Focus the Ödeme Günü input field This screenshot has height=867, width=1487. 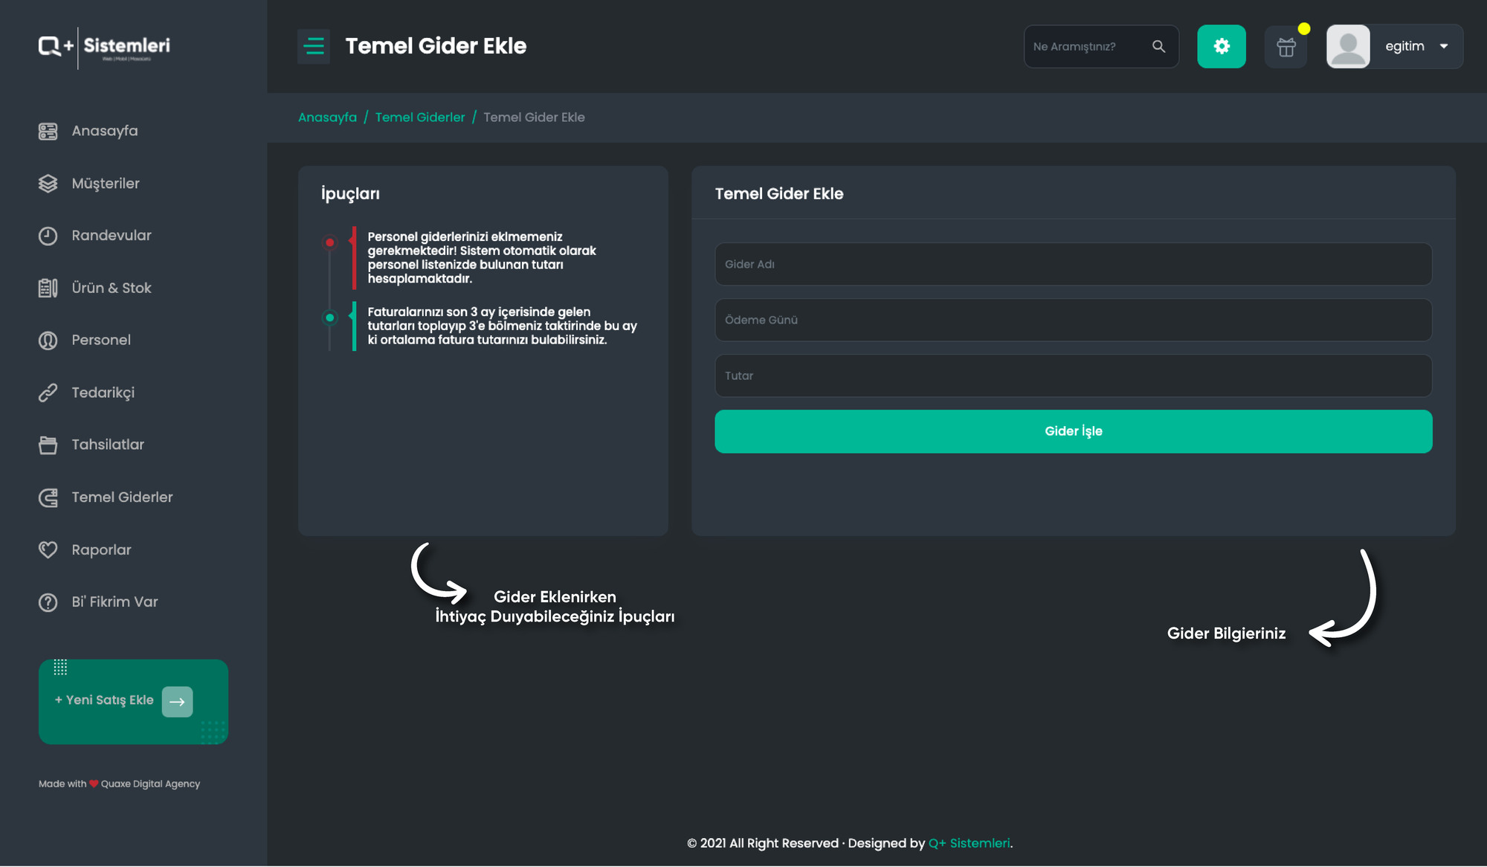1073,320
